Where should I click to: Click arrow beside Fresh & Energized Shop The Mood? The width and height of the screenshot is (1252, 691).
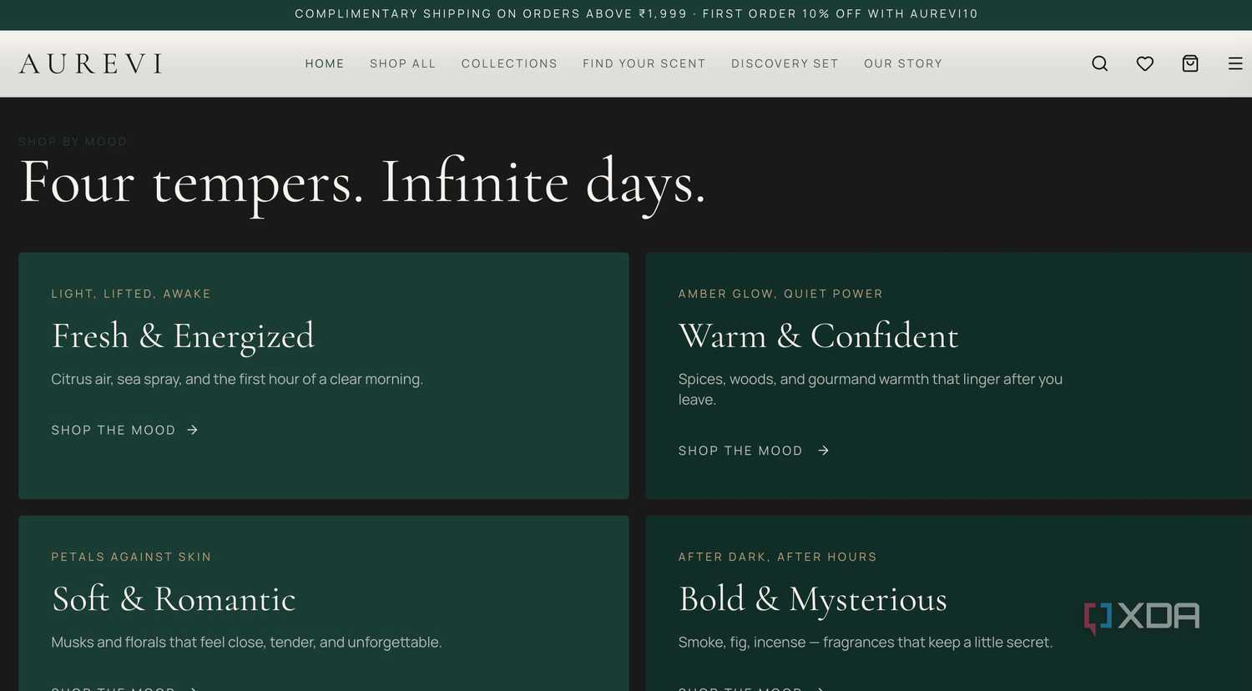point(193,430)
